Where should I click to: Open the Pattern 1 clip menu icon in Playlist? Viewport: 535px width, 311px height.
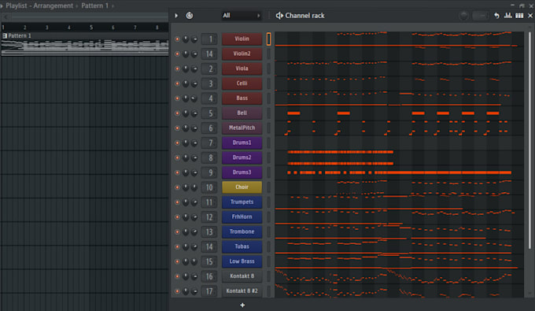[5, 35]
